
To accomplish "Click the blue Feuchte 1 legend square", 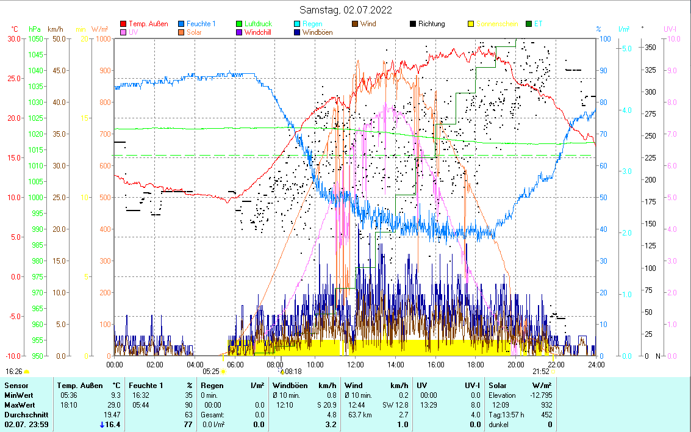I will click(x=181, y=24).
